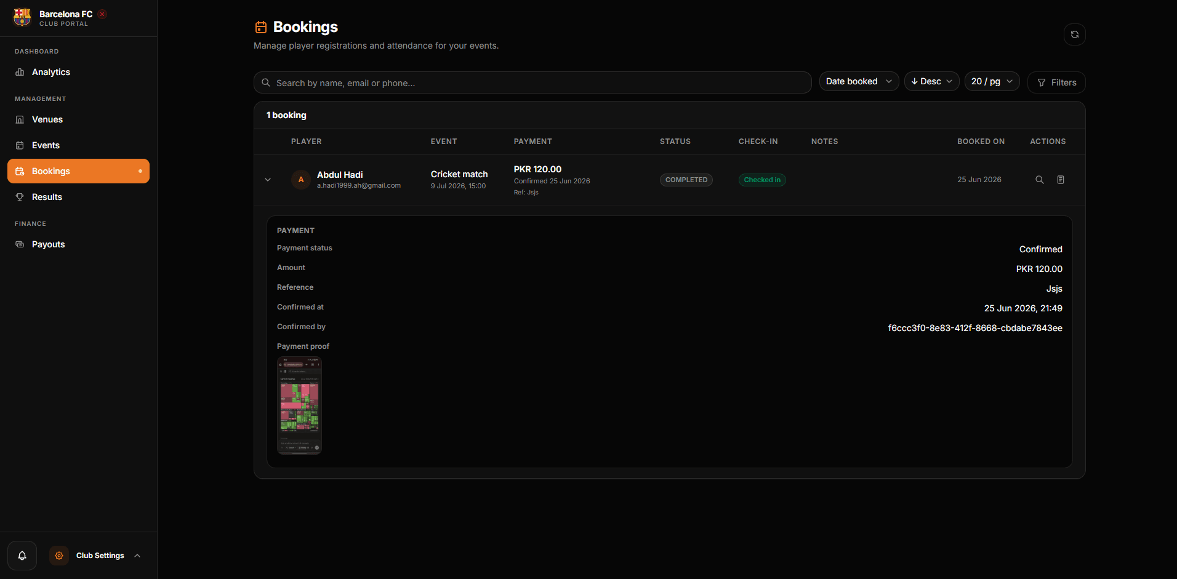
Task: Expand the Club Settings menu chevron
Action: click(x=137, y=556)
